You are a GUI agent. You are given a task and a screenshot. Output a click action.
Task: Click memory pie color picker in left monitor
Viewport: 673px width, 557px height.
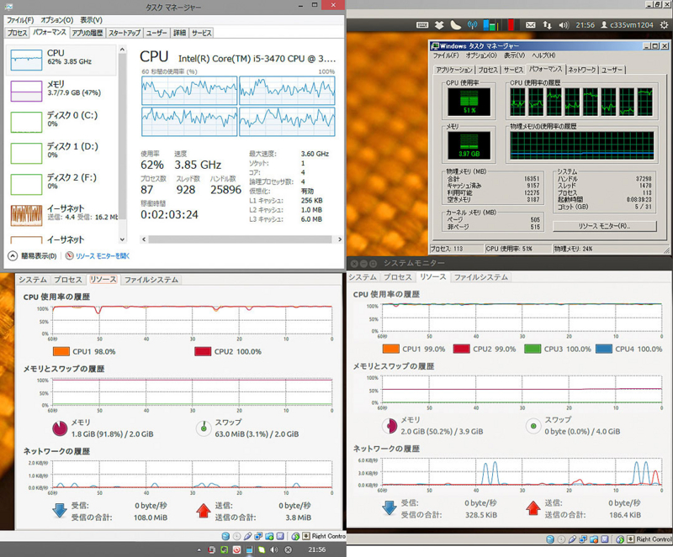[60, 428]
